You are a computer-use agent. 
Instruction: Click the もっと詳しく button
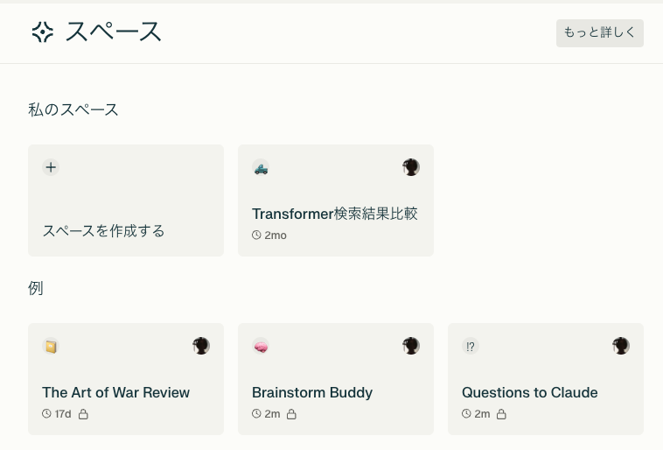[599, 32]
